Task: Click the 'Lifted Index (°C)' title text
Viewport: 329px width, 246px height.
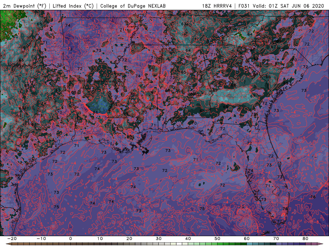Action: point(73,6)
